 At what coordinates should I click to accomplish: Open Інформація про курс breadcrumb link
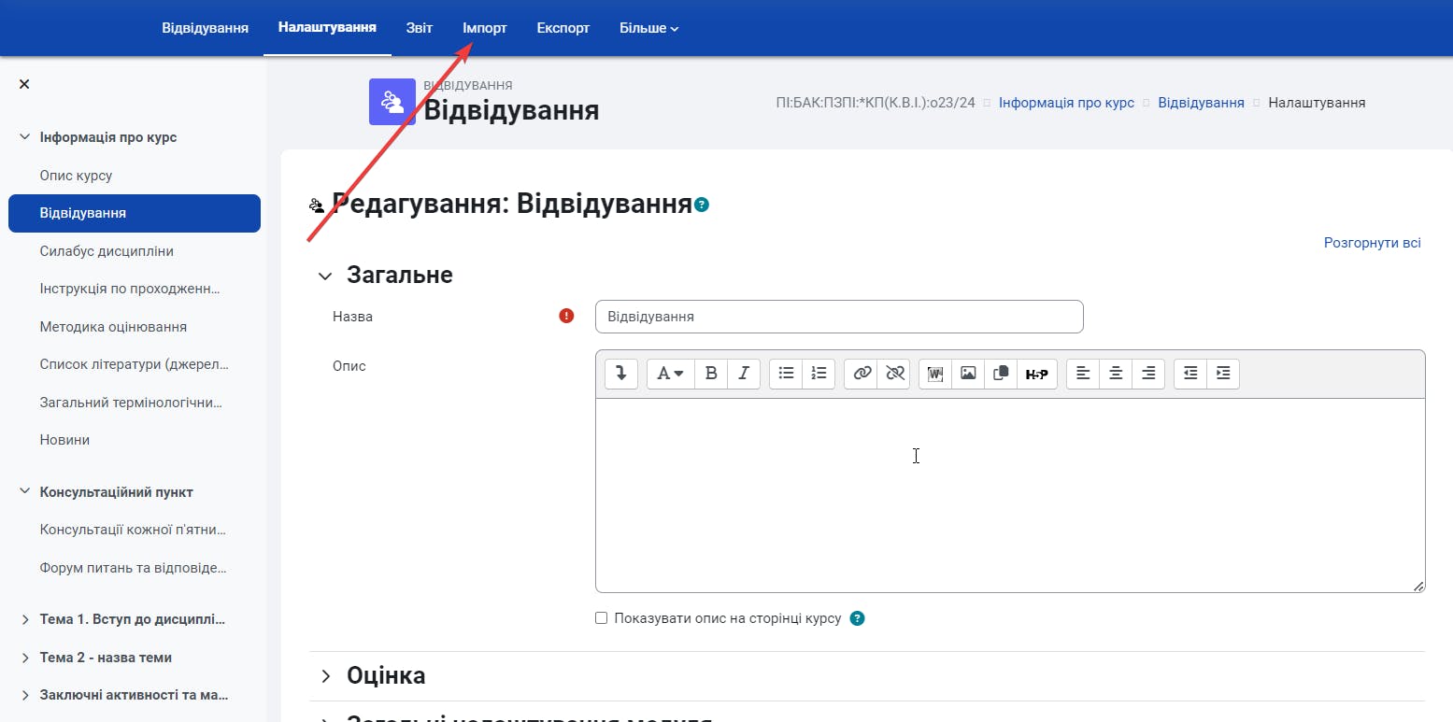tap(1066, 103)
